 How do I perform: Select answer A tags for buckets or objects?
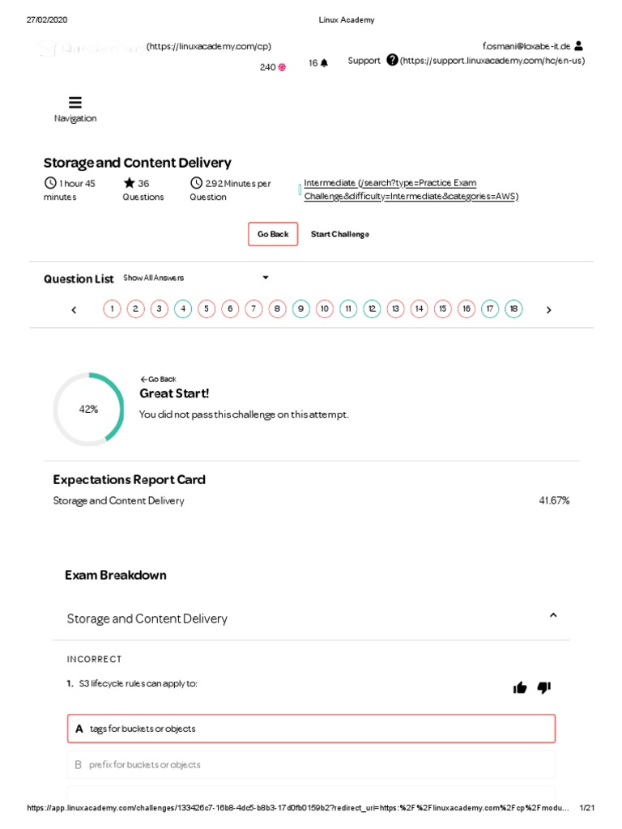coord(311,729)
